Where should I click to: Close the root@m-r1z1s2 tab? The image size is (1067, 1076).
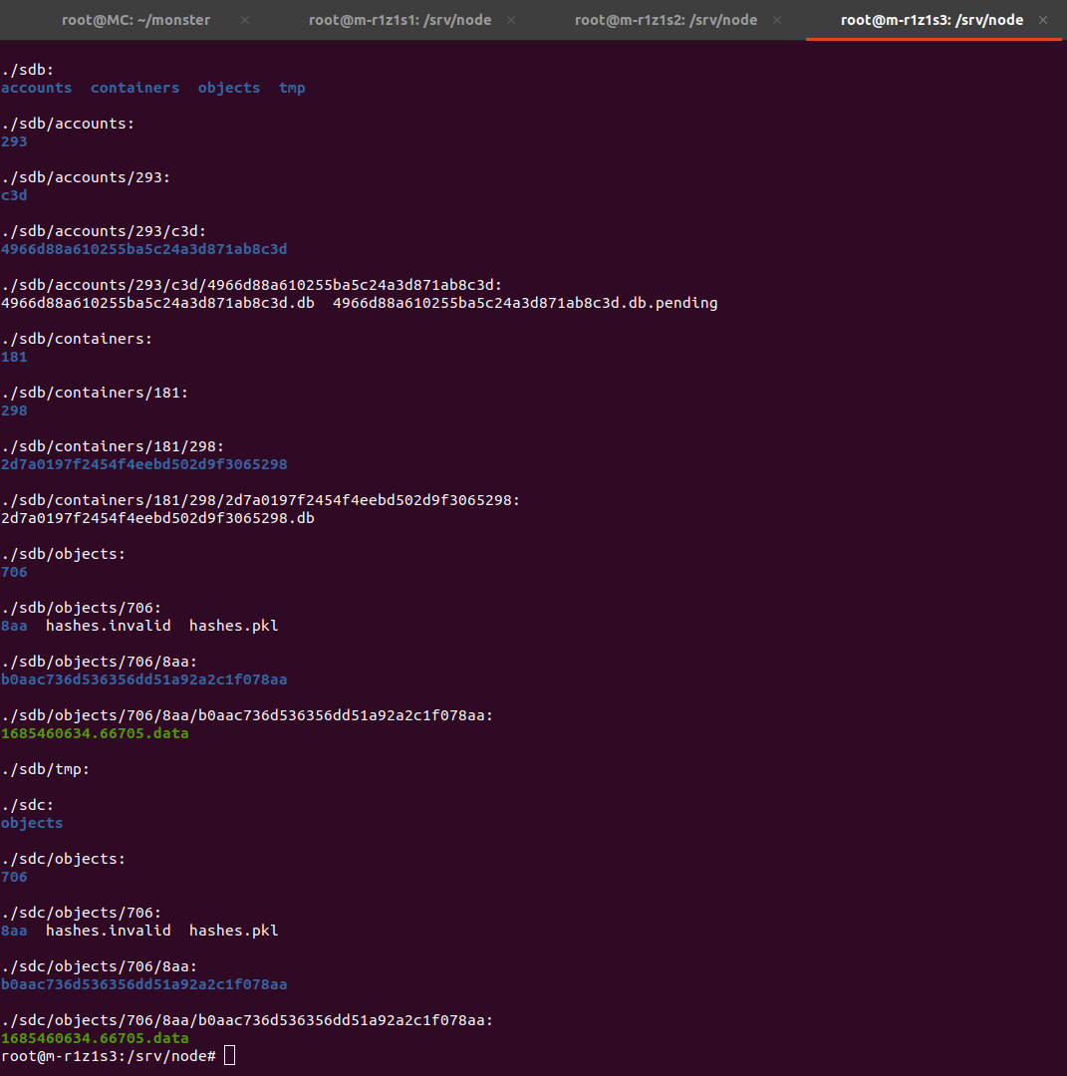(x=778, y=20)
